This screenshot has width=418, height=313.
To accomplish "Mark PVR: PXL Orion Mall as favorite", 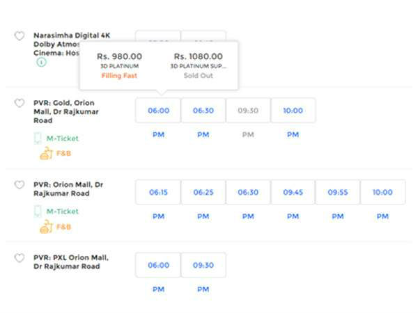I will (x=20, y=258).
